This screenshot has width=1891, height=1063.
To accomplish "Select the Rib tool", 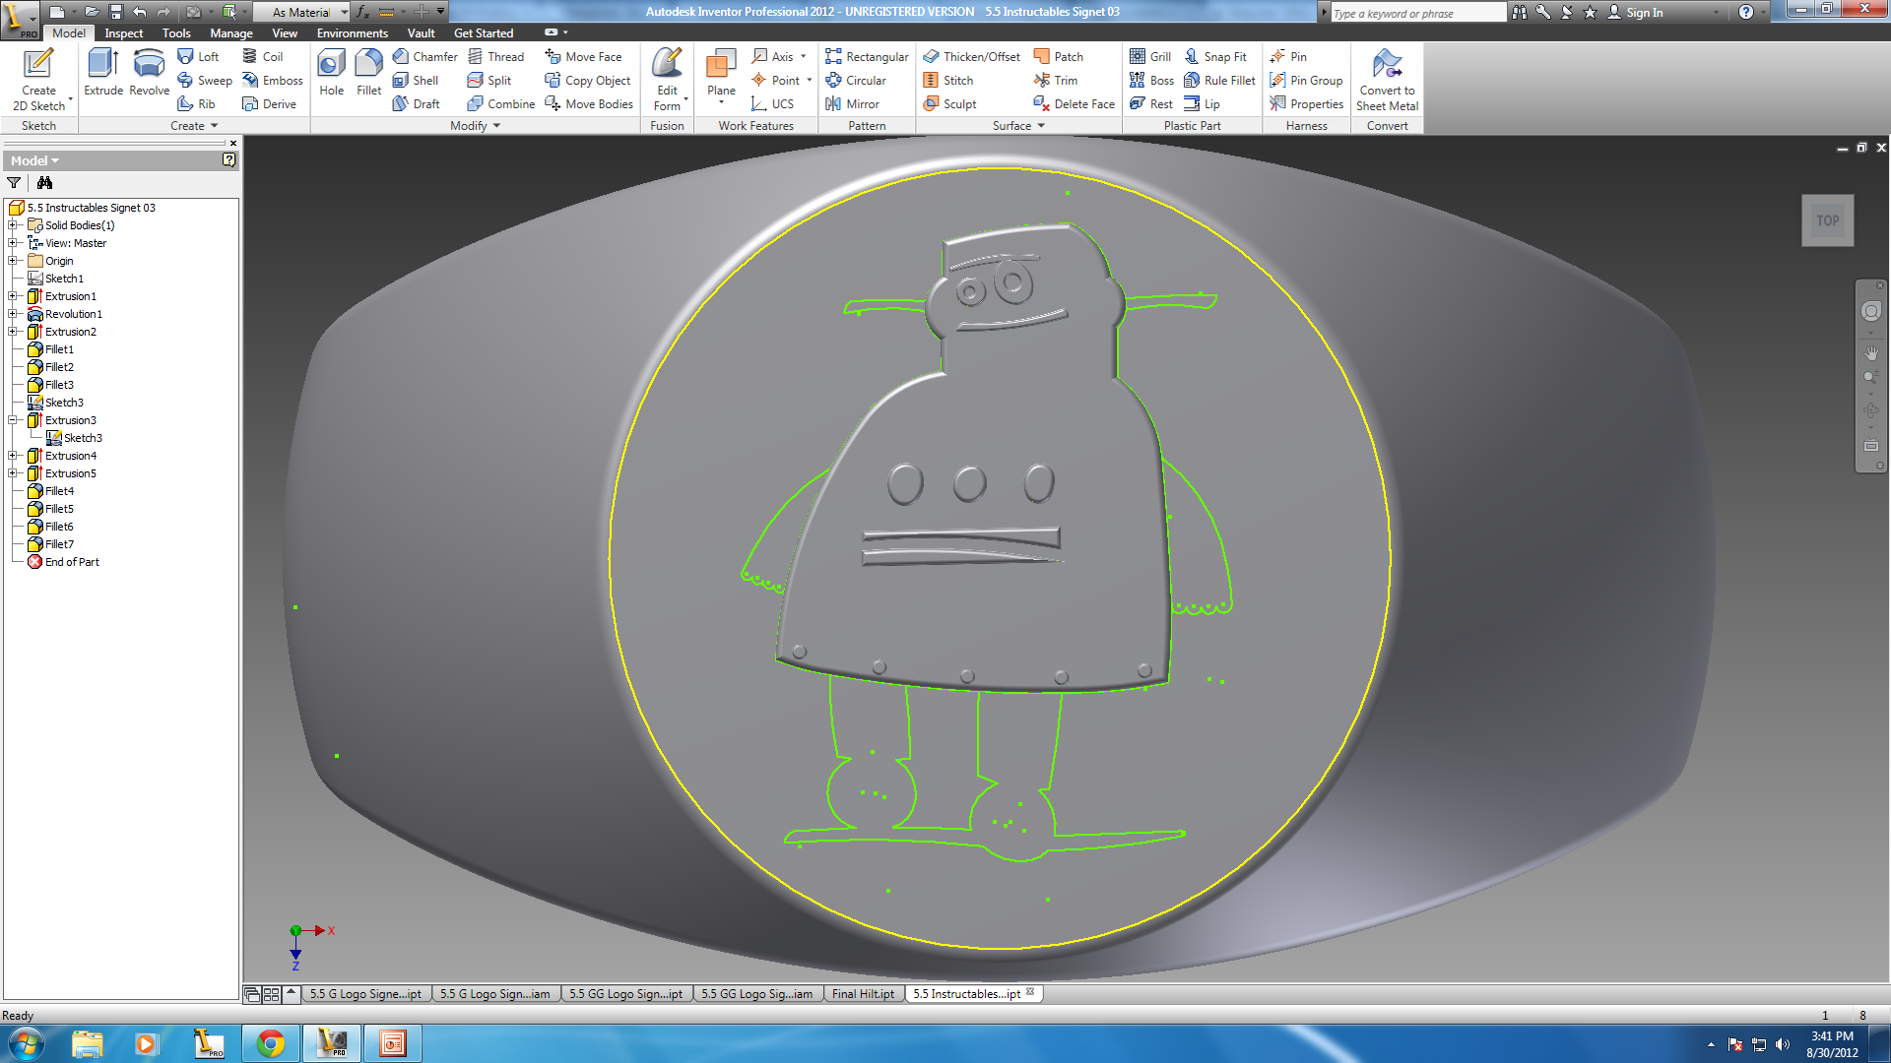I will click(196, 104).
